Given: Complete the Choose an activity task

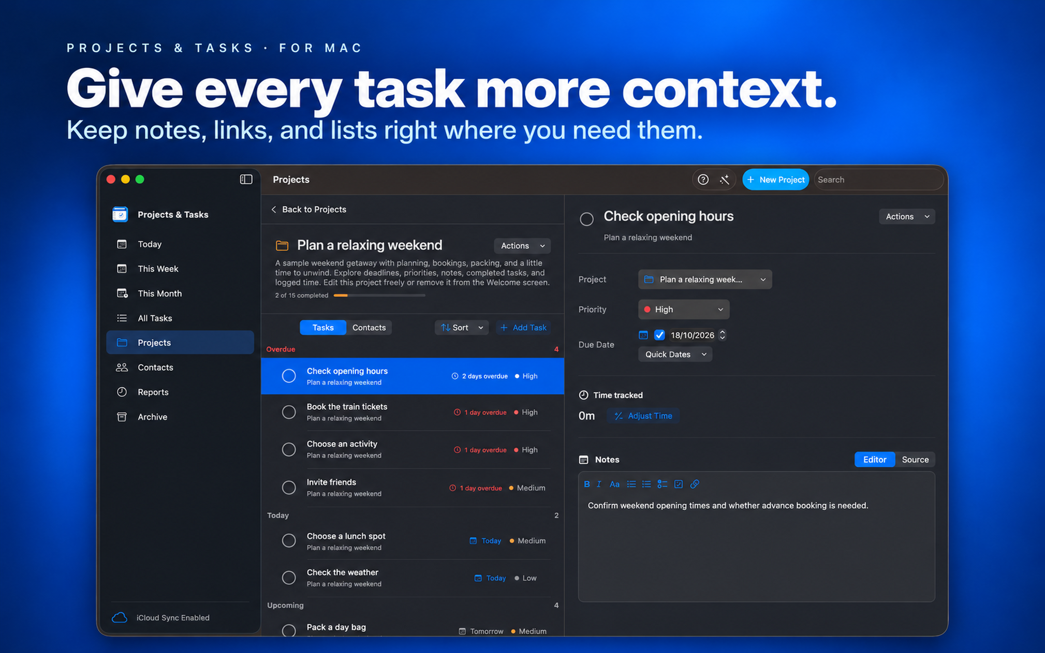Looking at the screenshot, I should tap(289, 450).
